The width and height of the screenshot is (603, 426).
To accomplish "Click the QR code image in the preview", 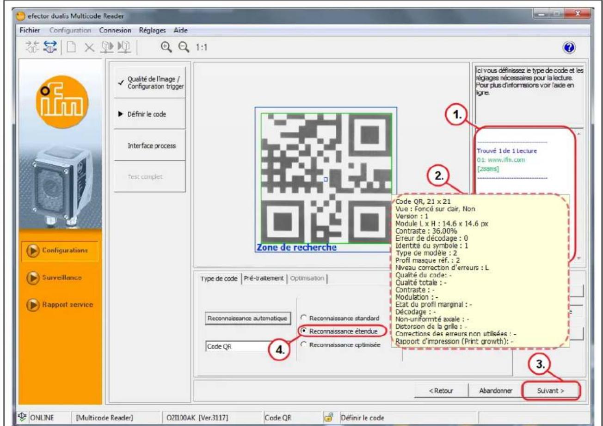I will (x=326, y=177).
